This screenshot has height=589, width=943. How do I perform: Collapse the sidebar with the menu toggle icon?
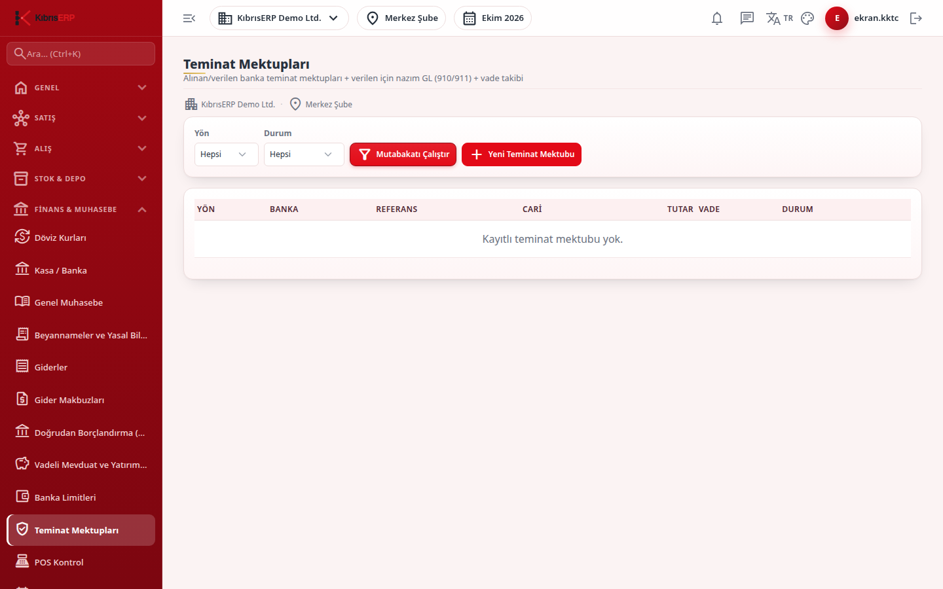[x=189, y=18]
